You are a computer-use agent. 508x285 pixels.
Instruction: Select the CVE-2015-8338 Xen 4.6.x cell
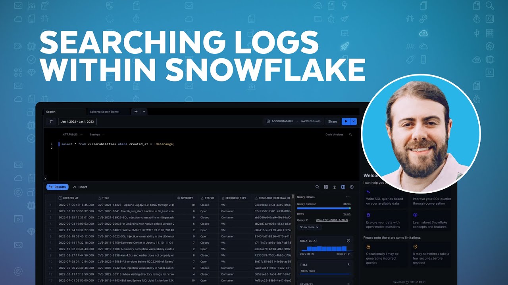click(136, 255)
